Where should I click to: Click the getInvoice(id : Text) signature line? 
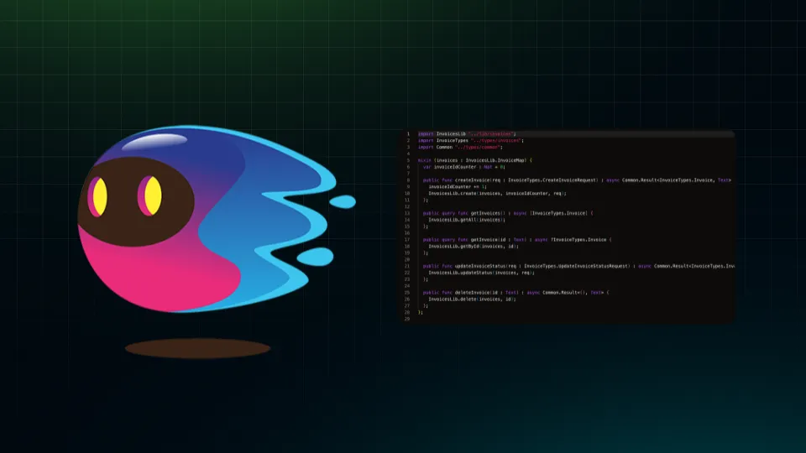[x=517, y=240]
